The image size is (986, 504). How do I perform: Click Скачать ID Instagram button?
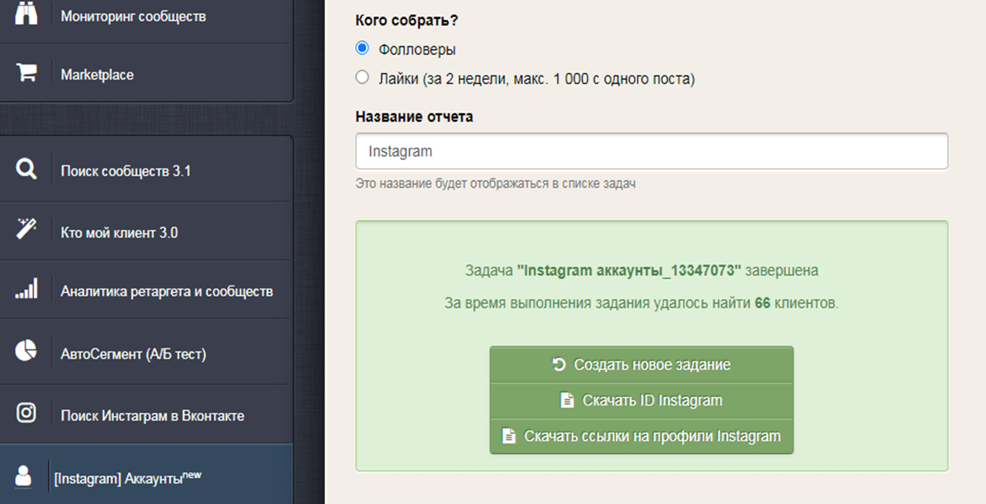(641, 400)
